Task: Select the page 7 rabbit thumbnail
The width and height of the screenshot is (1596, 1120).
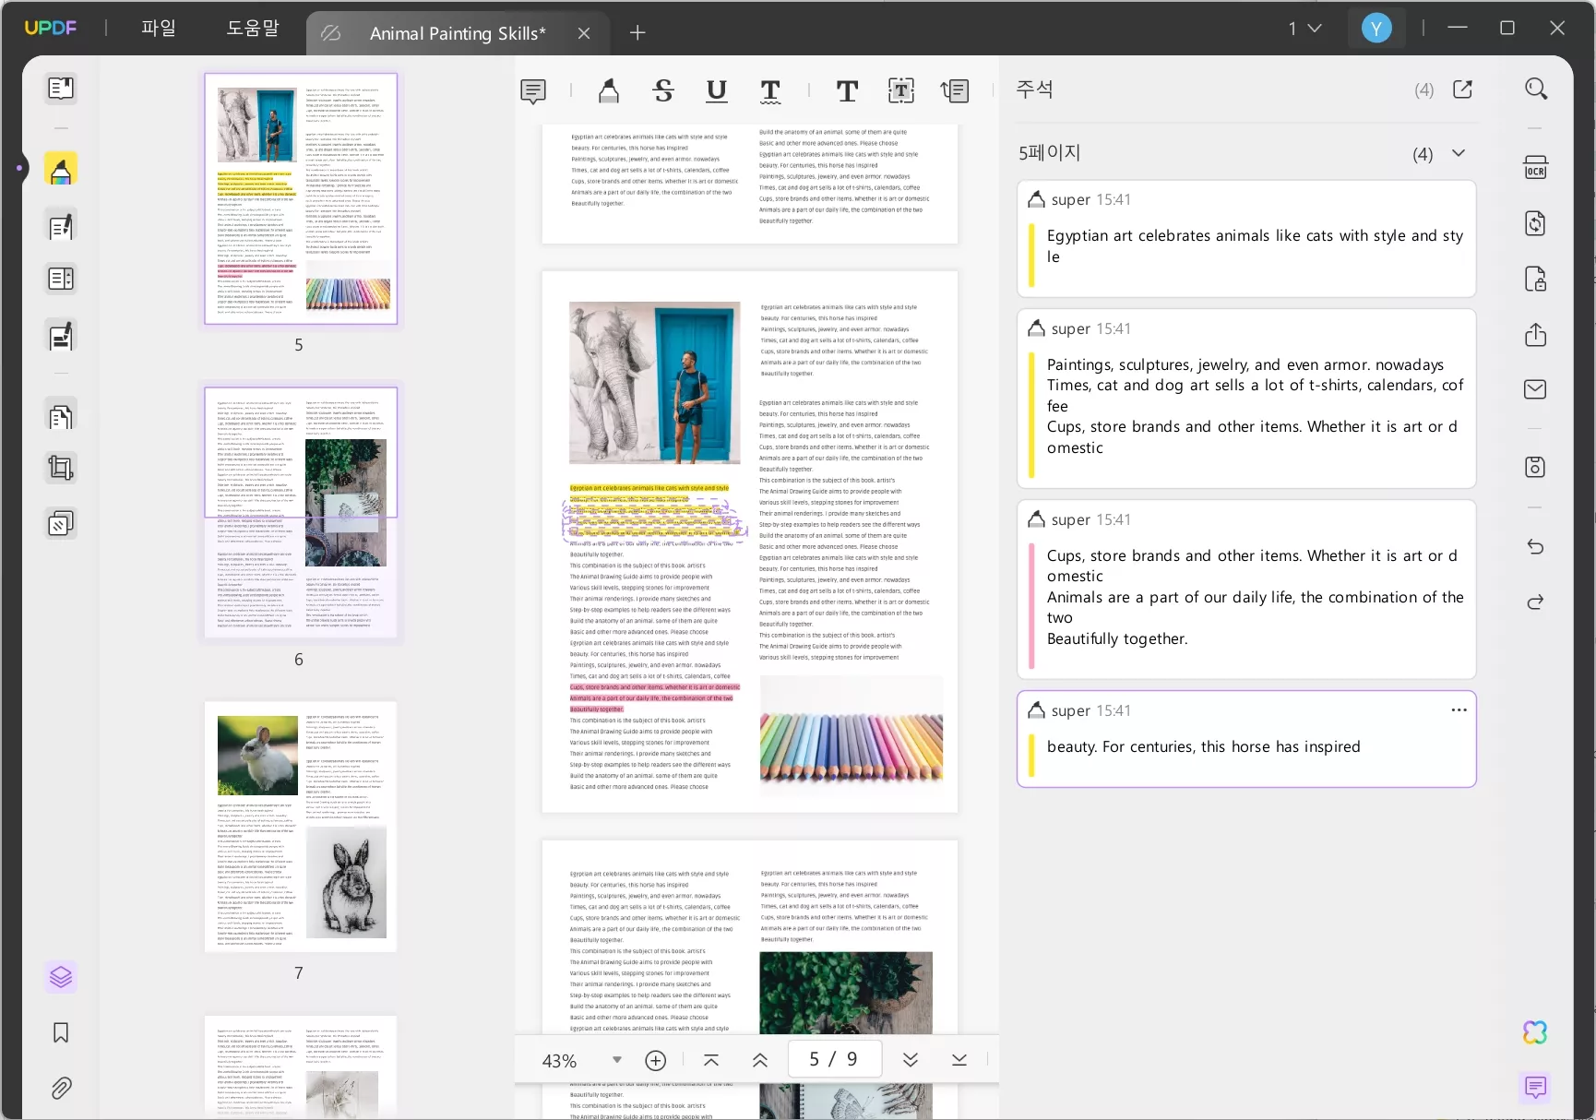Action: point(301,827)
